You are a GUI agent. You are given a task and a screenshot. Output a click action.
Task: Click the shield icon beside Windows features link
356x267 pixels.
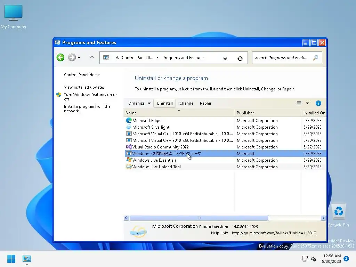click(x=59, y=95)
